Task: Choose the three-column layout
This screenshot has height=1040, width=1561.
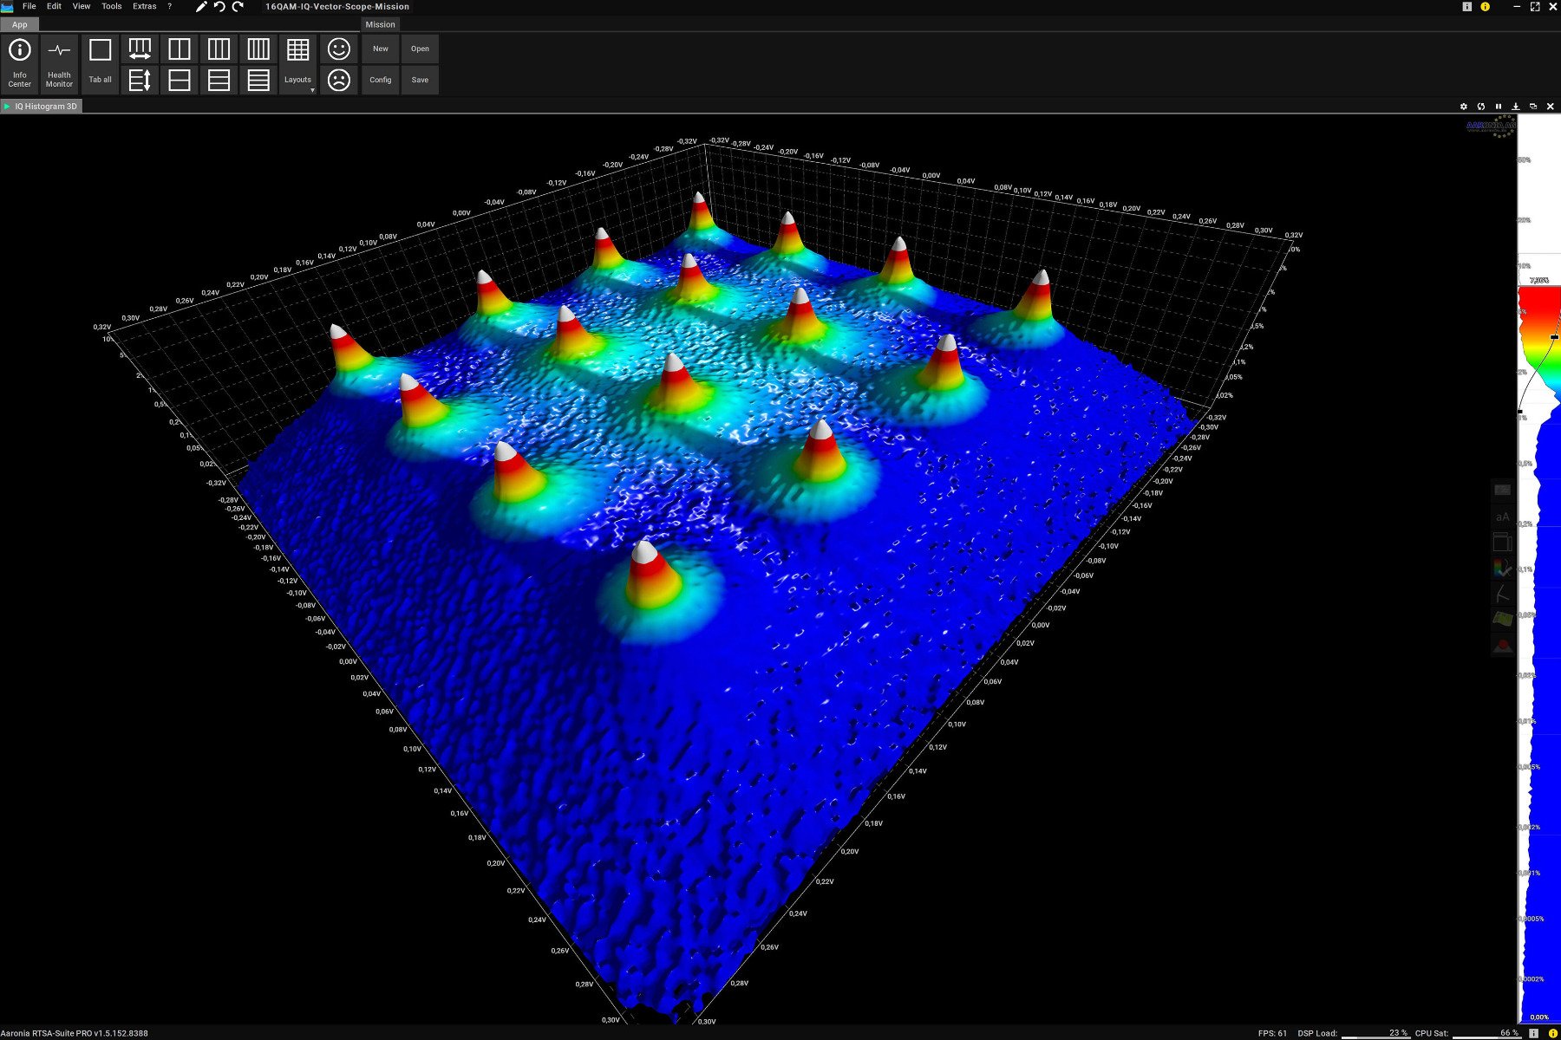Action: point(219,49)
